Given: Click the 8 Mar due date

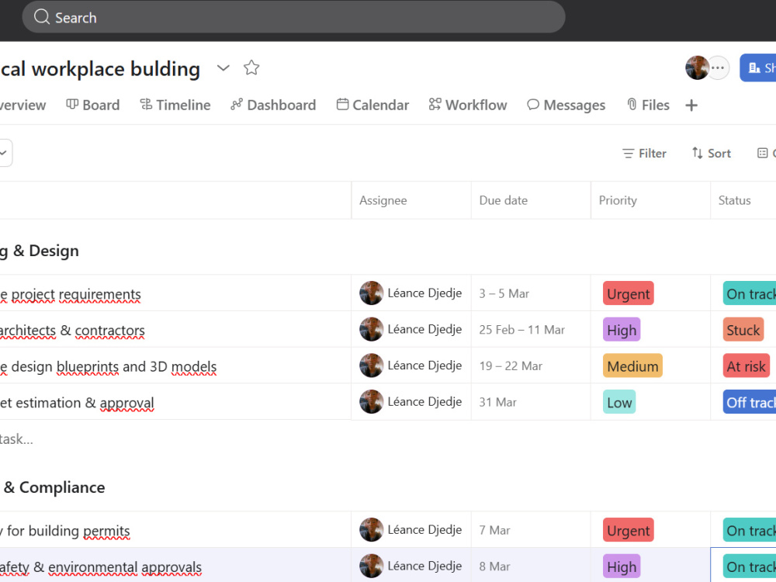Looking at the screenshot, I should 494,566.
